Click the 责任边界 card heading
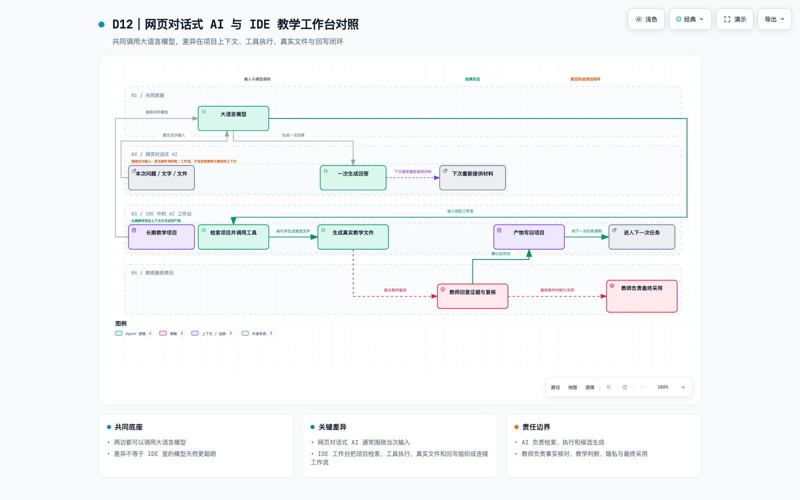This screenshot has width=800, height=500. (536, 427)
